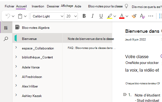Click the tag icon beside item 1
The width and height of the screenshot is (162, 102).
tap(125, 95)
